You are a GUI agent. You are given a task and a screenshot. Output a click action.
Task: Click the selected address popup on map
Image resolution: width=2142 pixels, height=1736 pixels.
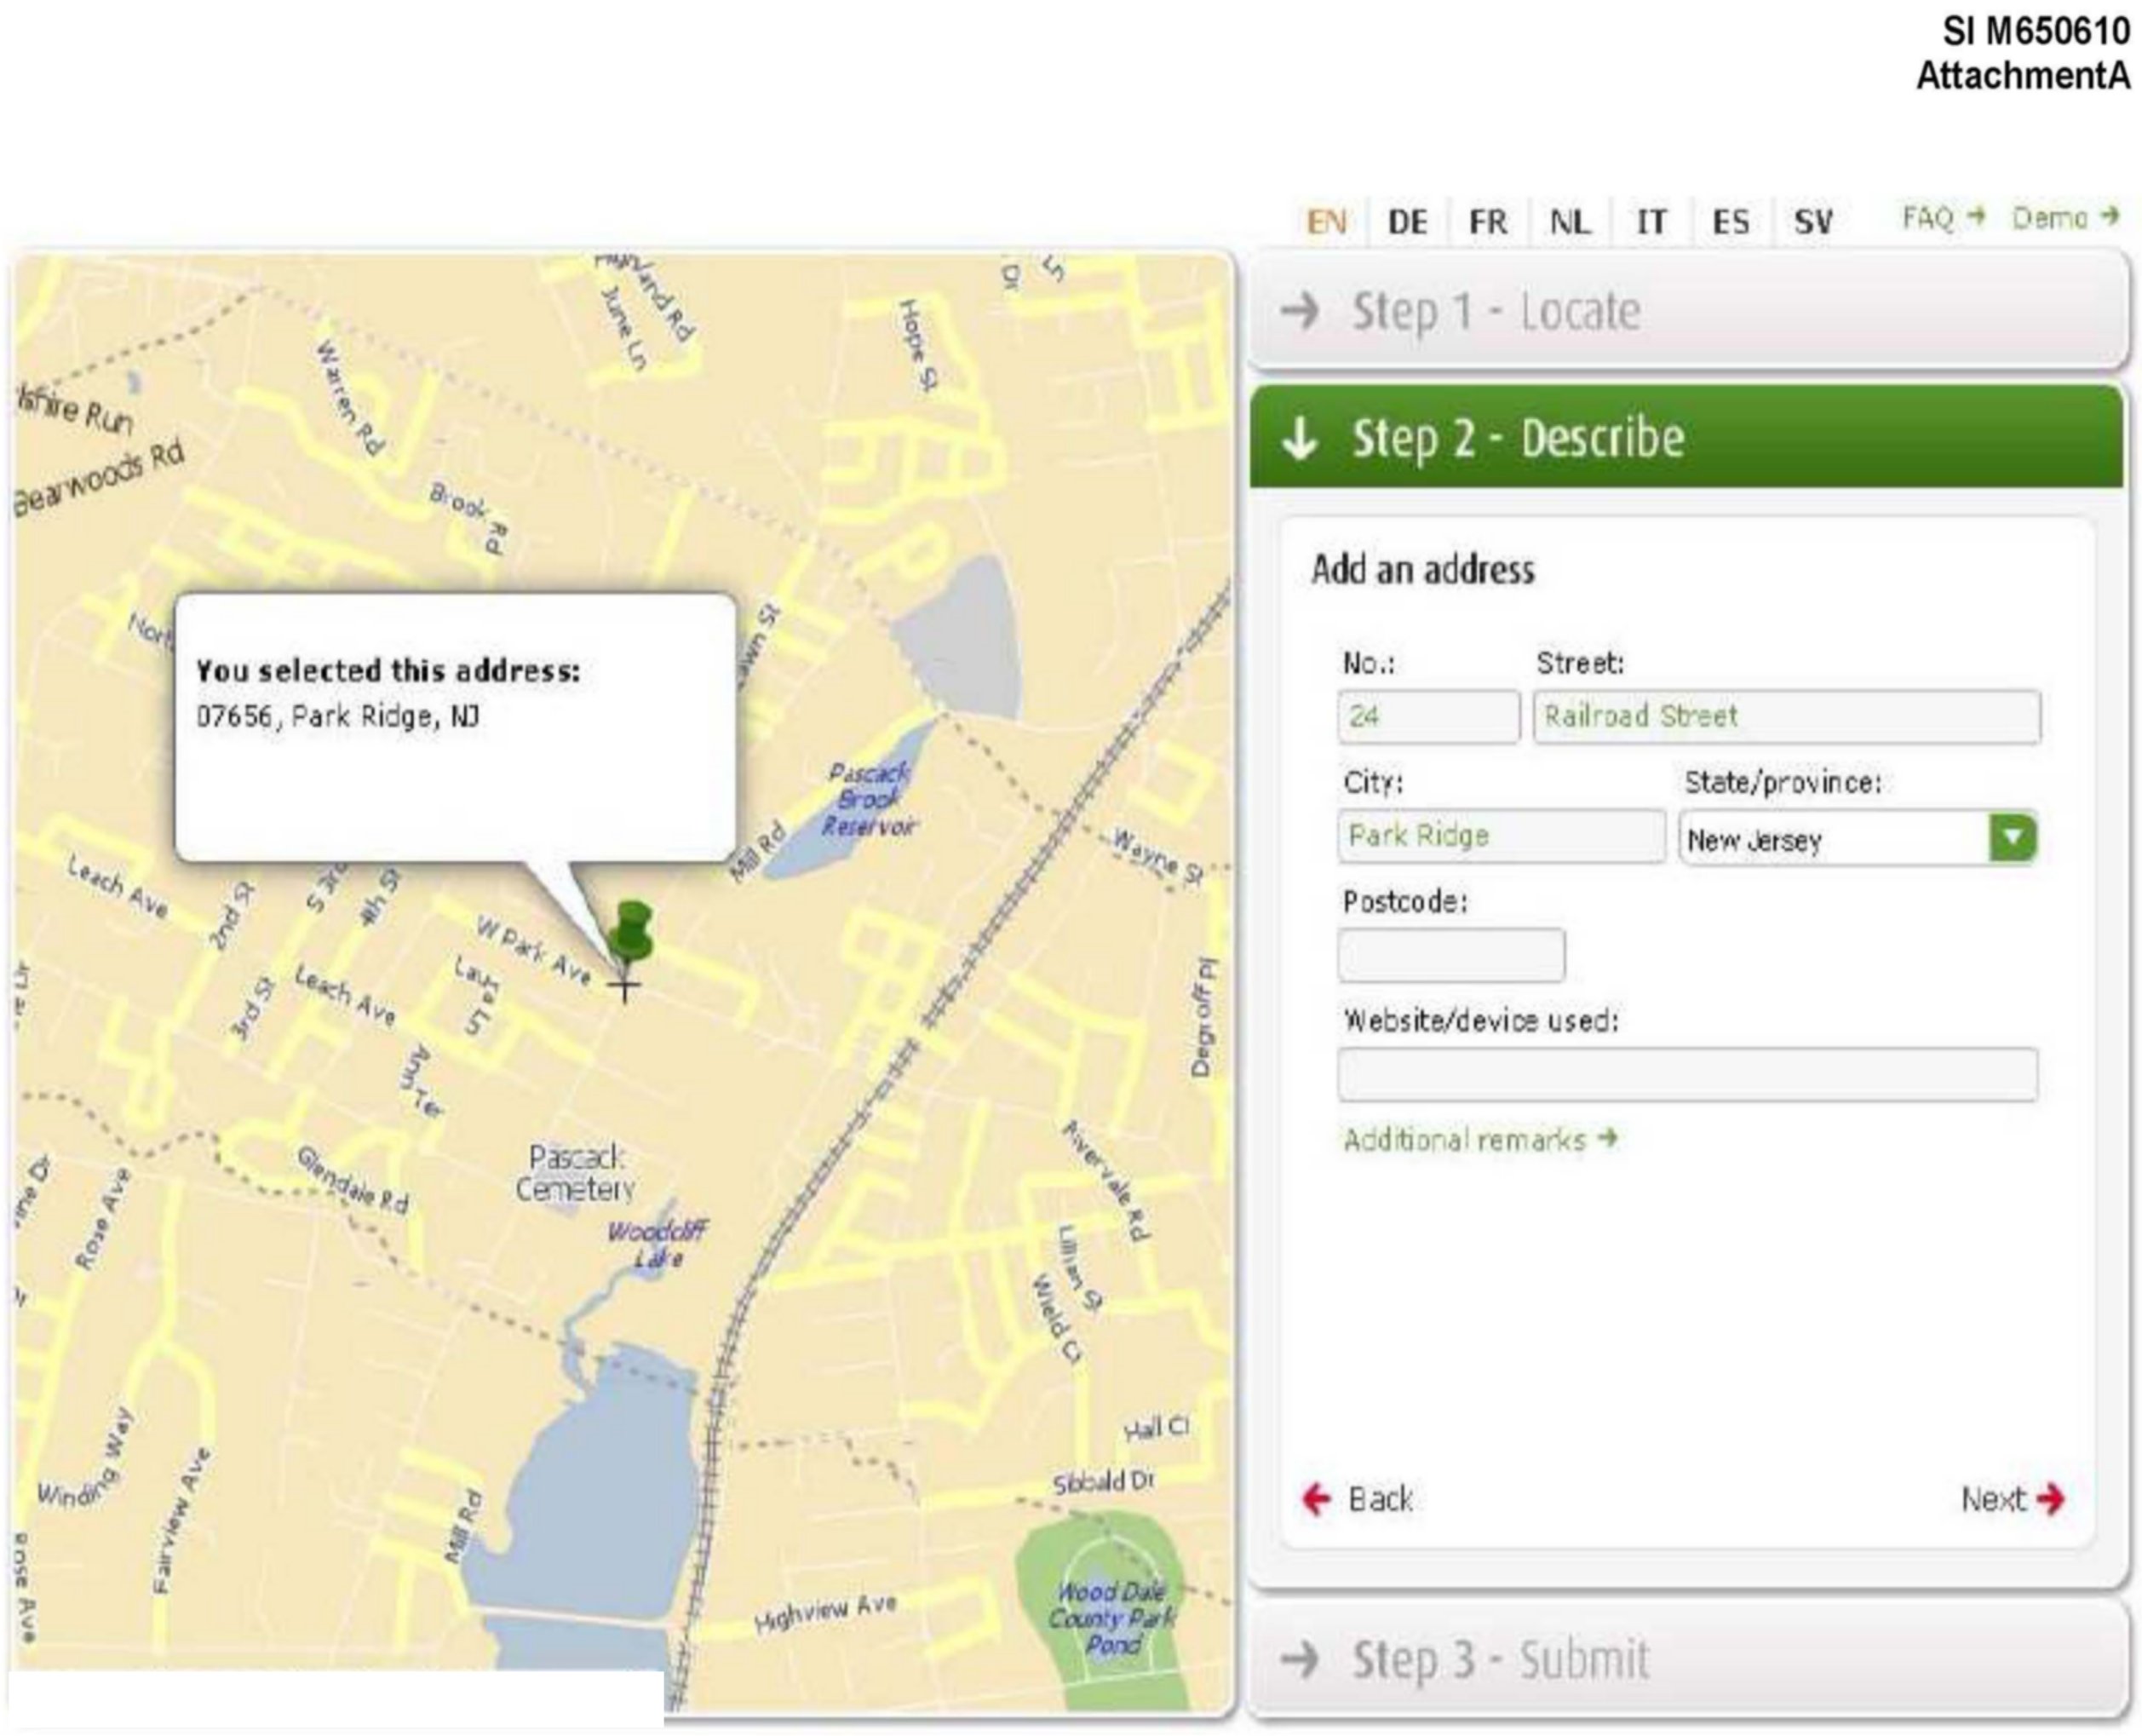(455, 726)
